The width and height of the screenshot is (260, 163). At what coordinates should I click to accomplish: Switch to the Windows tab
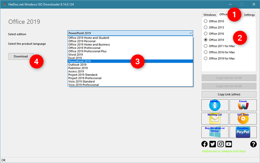click(x=209, y=15)
